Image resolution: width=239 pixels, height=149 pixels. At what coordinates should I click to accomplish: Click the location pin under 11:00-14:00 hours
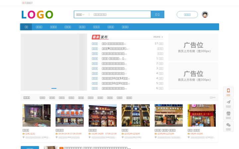[x=90, y=137]
